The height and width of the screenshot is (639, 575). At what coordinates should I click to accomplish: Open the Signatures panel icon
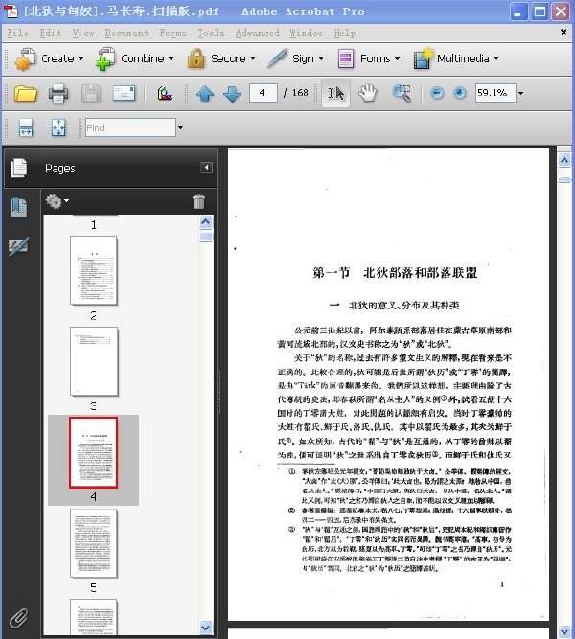click(19, 246)
